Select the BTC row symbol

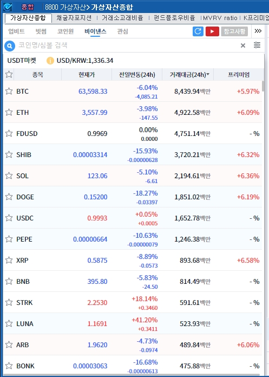click(22, 92)
